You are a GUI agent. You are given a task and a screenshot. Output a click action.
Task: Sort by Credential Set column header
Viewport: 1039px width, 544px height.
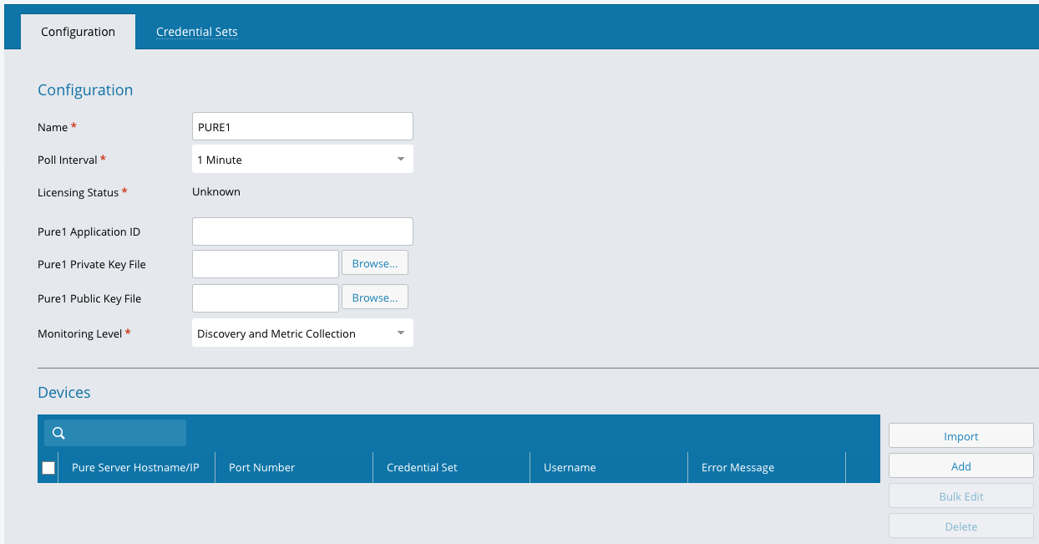click(452, 467)
